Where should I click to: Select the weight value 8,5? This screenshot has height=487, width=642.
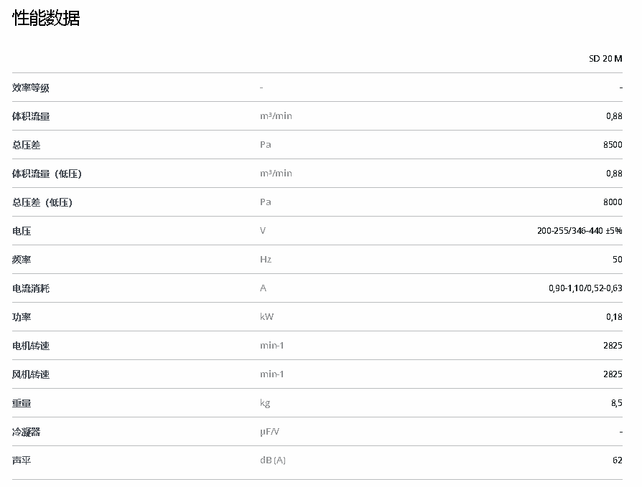(x=616, y=403)
